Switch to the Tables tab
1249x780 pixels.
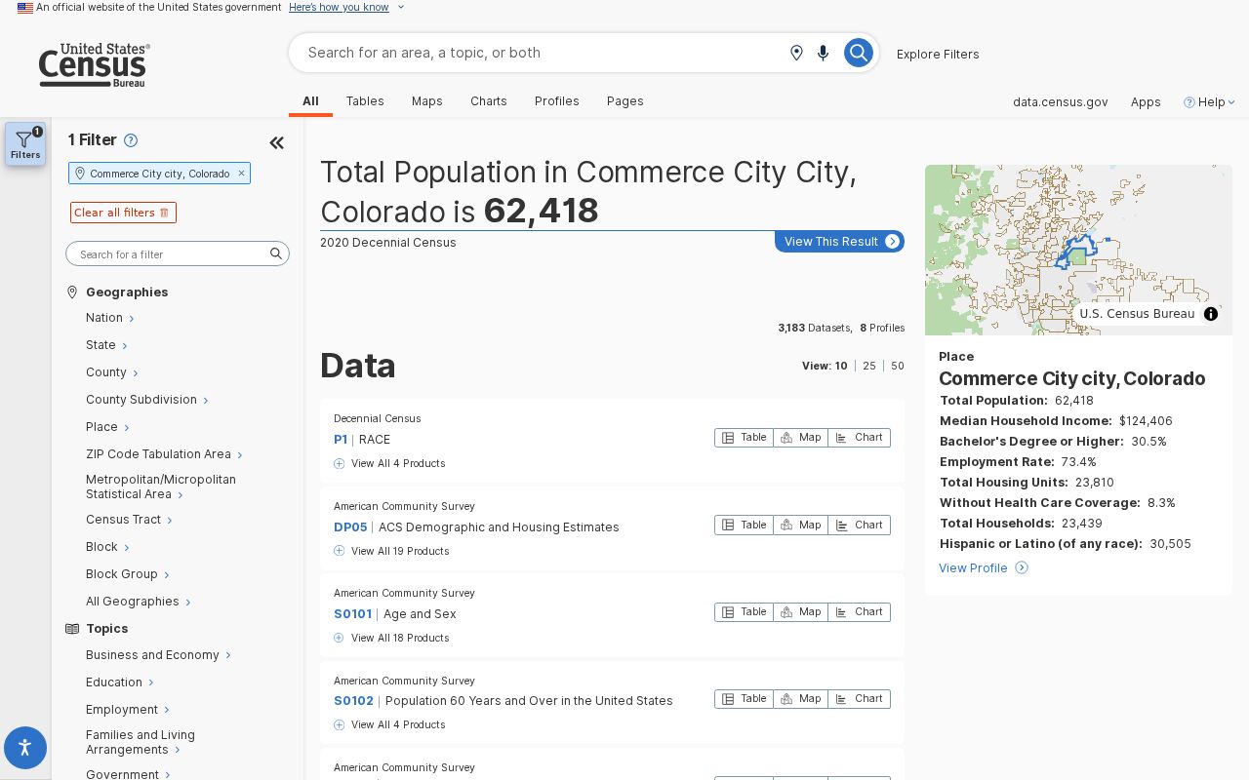[365, 101]
